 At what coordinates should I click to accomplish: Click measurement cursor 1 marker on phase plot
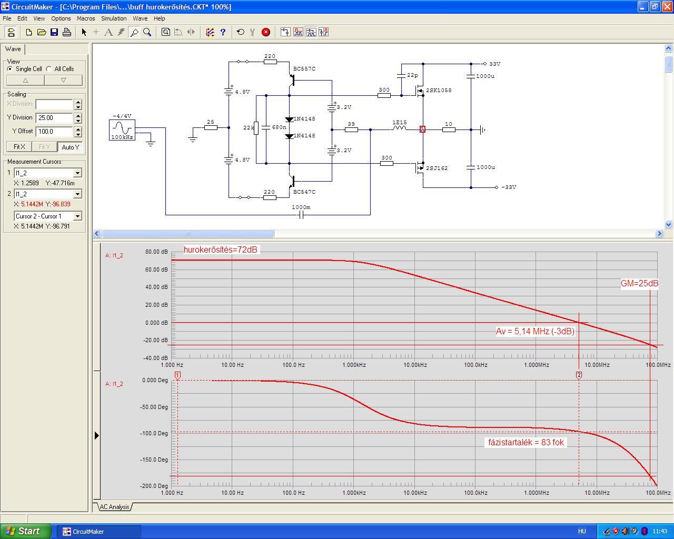coord(178,375)
